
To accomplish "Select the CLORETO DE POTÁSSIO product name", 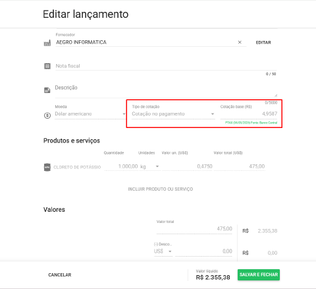I will [x=77, y=167].
